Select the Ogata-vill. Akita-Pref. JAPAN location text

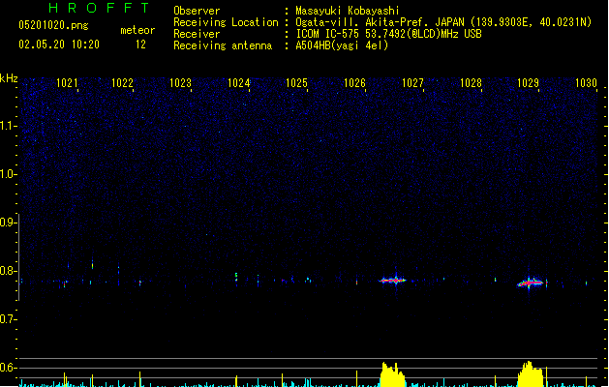coord(443,22)
